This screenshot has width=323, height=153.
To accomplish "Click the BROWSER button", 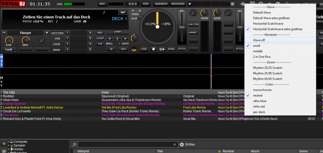I will (178, 4).
